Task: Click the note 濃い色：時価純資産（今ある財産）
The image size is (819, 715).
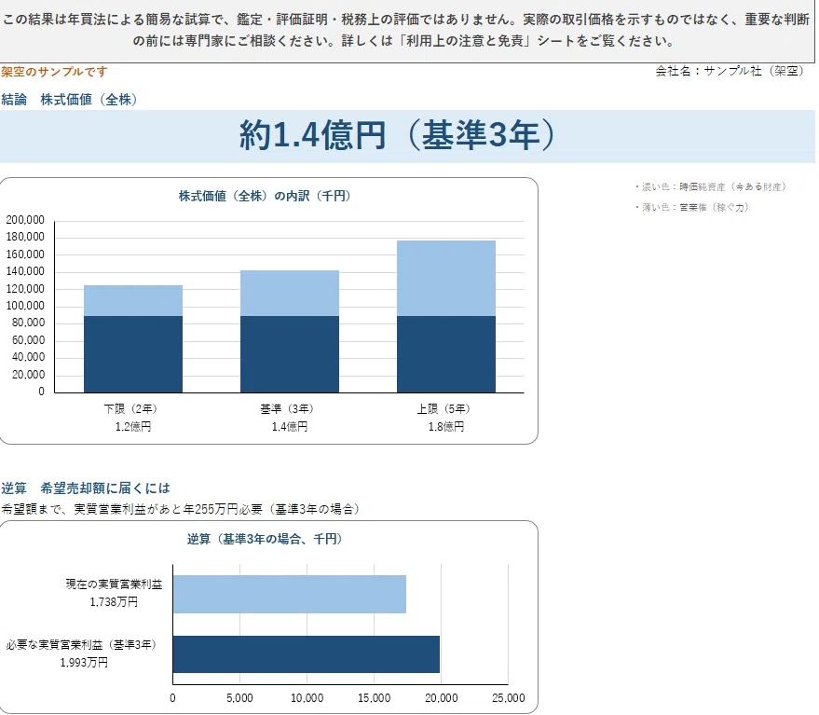Action: [710, 186]
